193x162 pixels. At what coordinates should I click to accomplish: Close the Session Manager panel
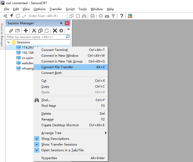[67, 23]
